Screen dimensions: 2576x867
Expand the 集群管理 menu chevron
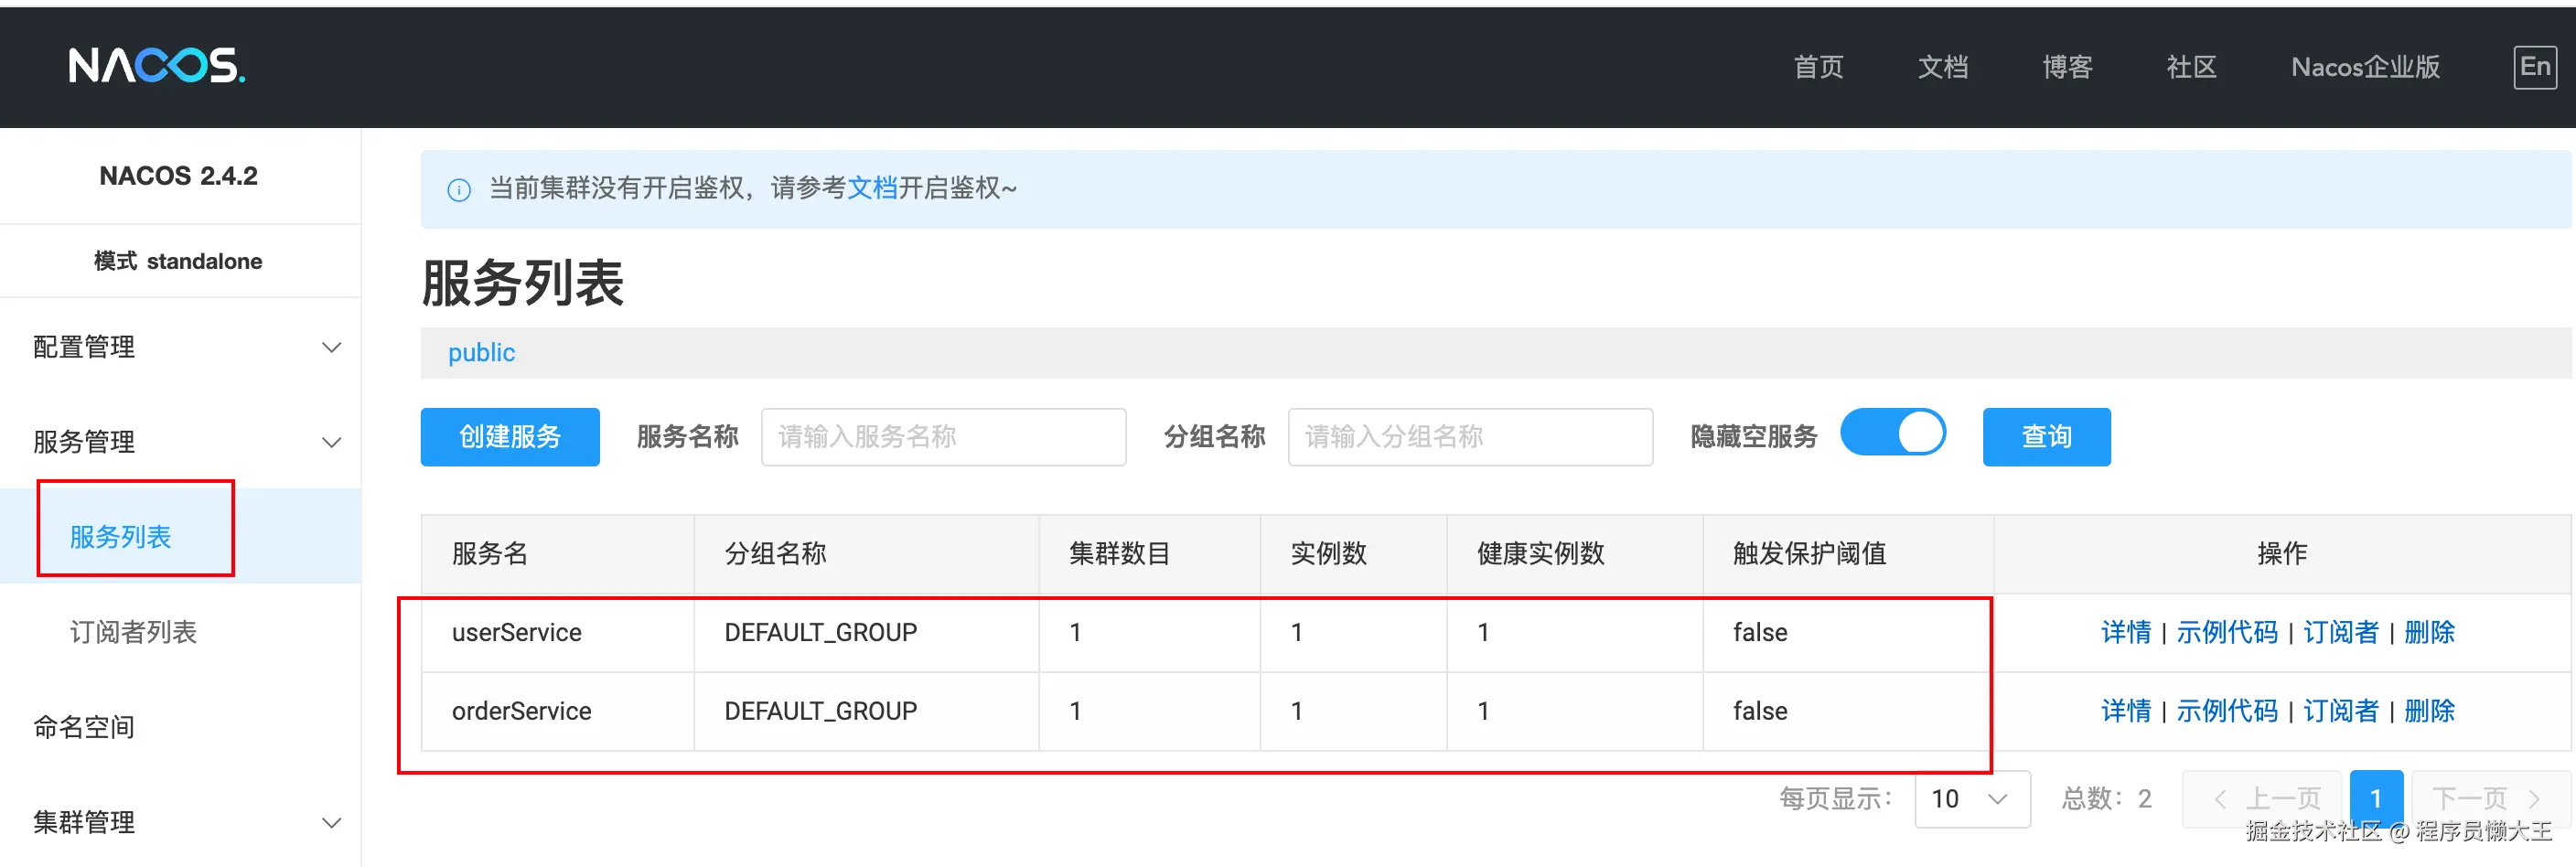click(331, 822)
